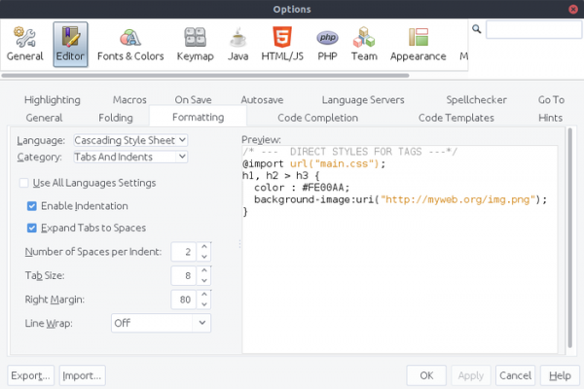
Task: Enable Use All Languages Settings checkbox
Action: tap(24, 183)
